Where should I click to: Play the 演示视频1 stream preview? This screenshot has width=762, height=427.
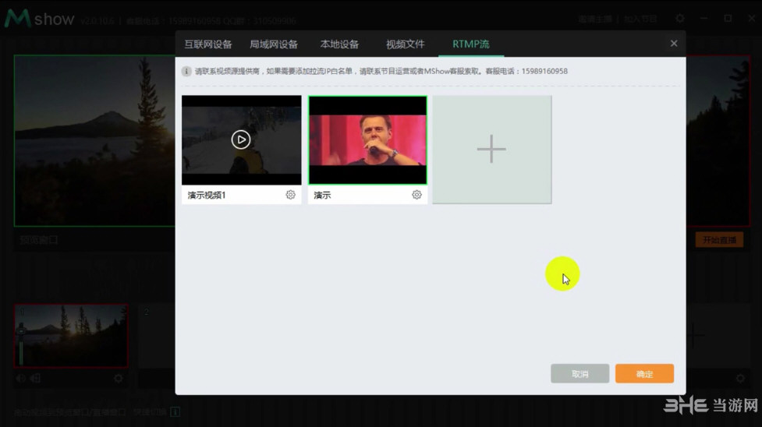coord(240,140)
